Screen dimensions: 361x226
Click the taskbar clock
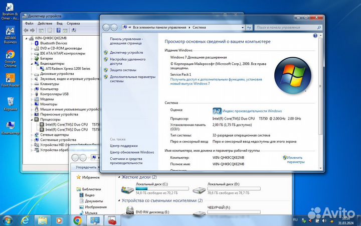pos(346,220)
